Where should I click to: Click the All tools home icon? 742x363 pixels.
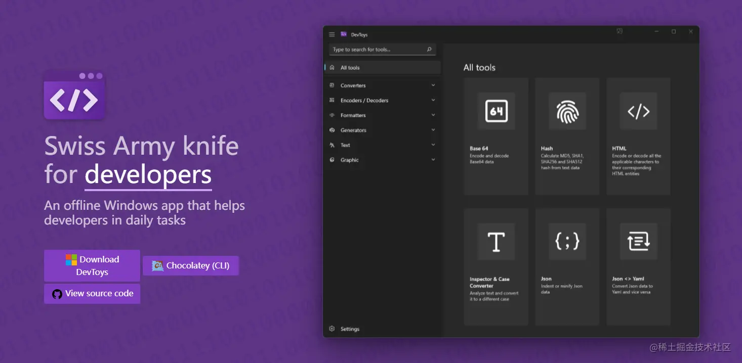click(332, 68)
